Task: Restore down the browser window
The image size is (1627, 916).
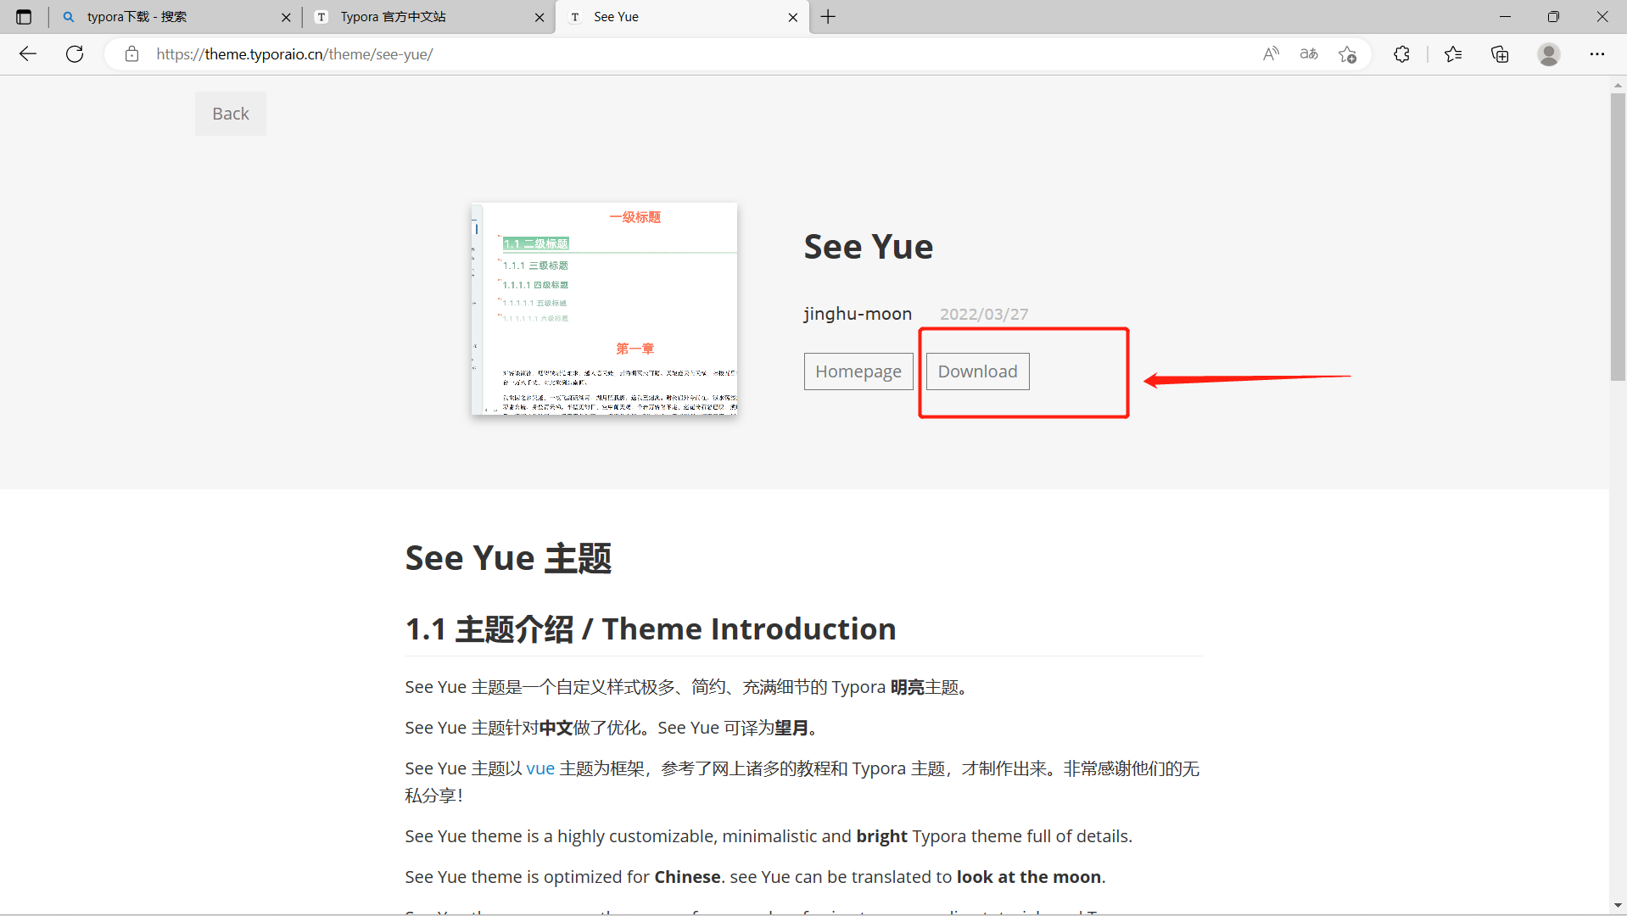Action: point(1553,17)
